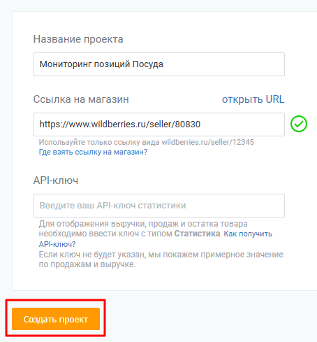The width and height of the screenshot is (317, 342).
Task: Click the Создать проект button
Action: [x=56, y=319]
